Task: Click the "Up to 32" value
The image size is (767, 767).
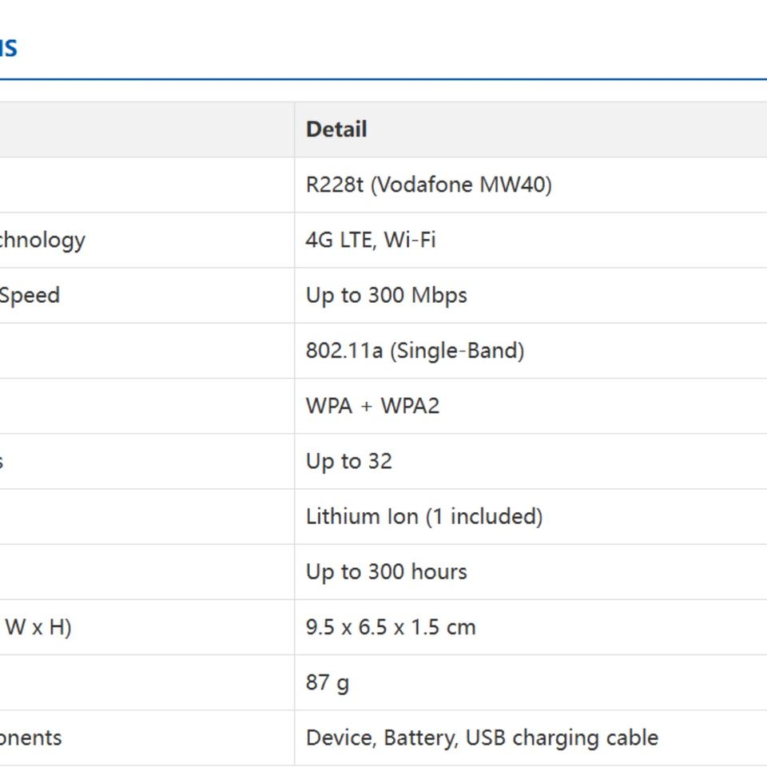Action: [348, 461]
